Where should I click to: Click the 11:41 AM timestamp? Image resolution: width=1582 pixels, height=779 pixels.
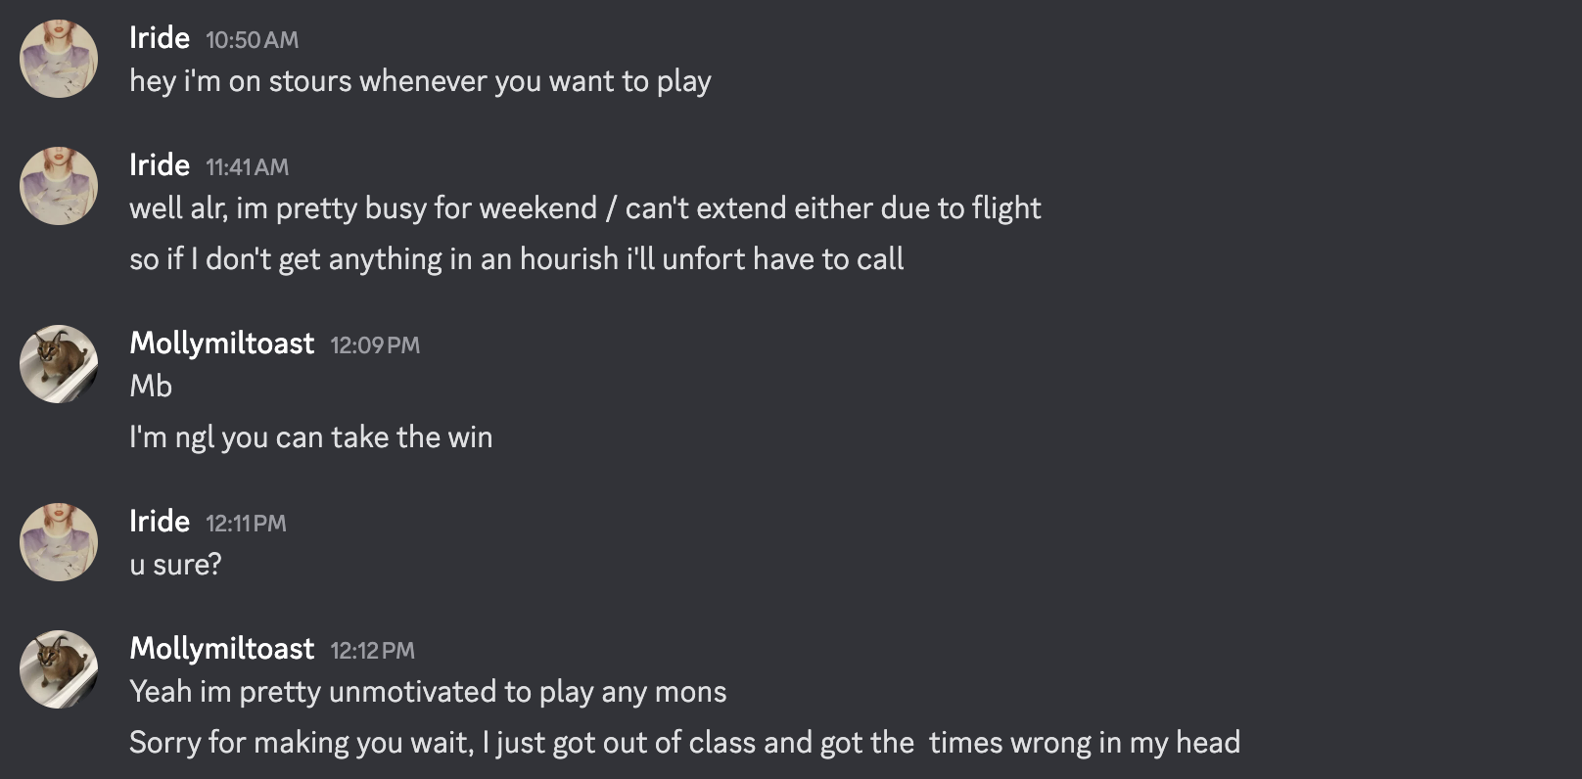click(x=247, y=167)
